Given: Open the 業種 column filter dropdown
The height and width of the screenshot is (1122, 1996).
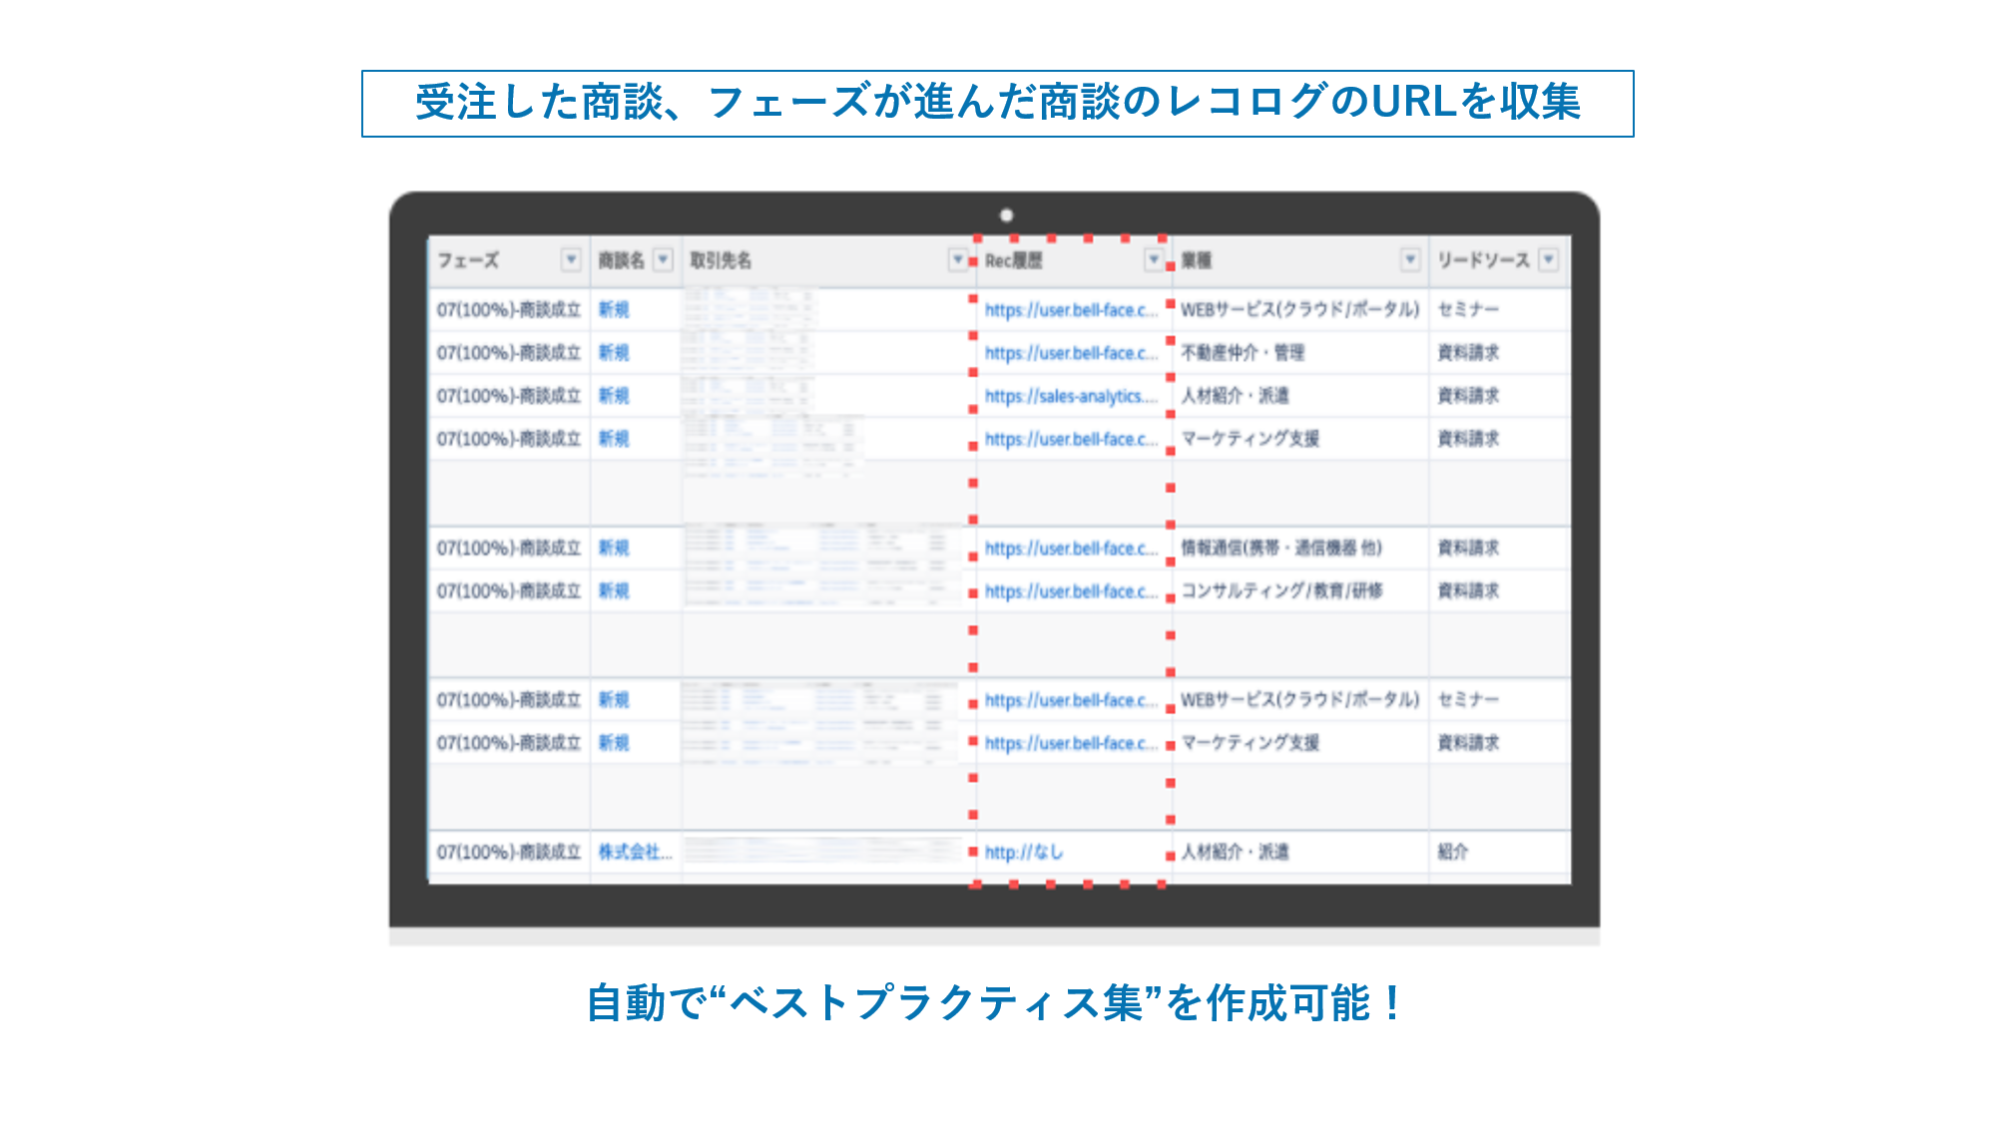Looking at the screenshot, I should pos(1410,260).
